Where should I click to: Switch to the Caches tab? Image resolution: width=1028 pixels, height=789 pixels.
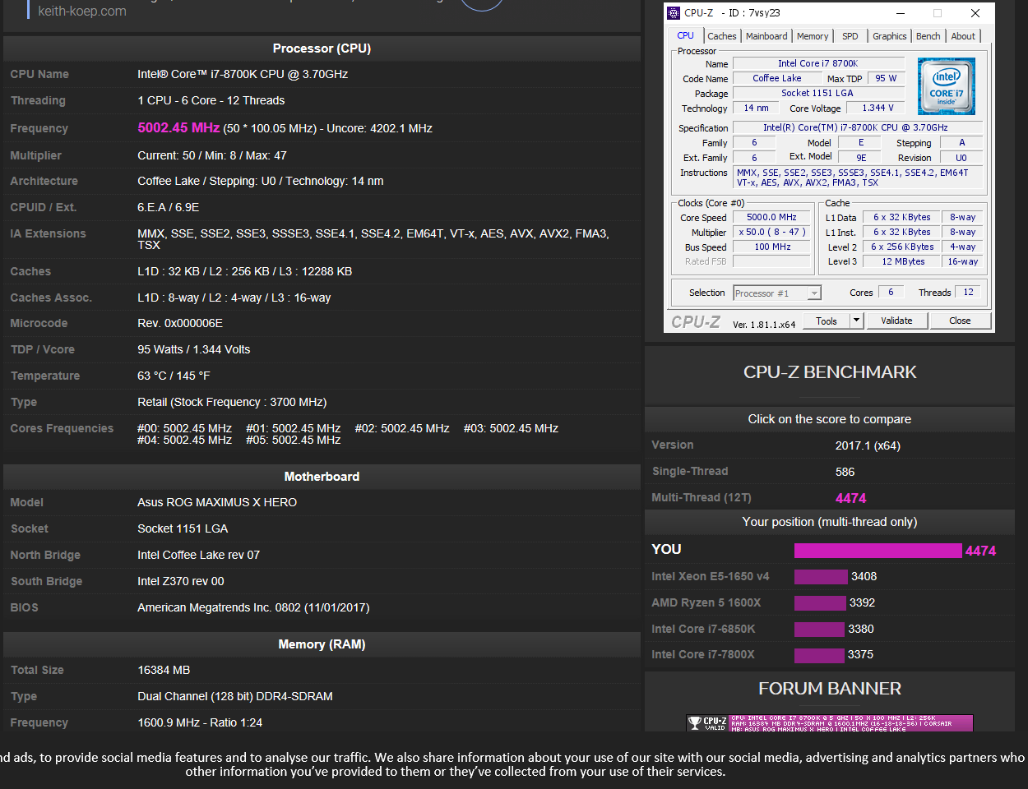(x=722, y=36)
